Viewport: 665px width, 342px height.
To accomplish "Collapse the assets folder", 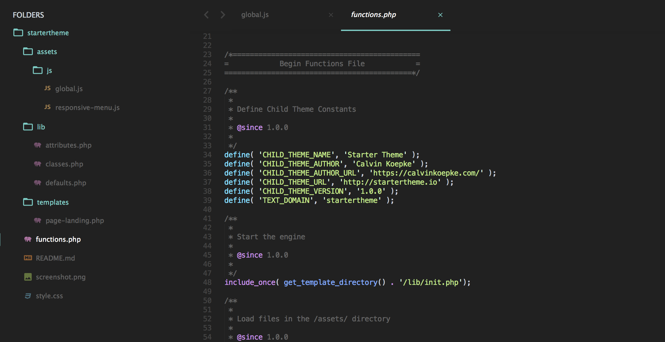I will point(28,51).
